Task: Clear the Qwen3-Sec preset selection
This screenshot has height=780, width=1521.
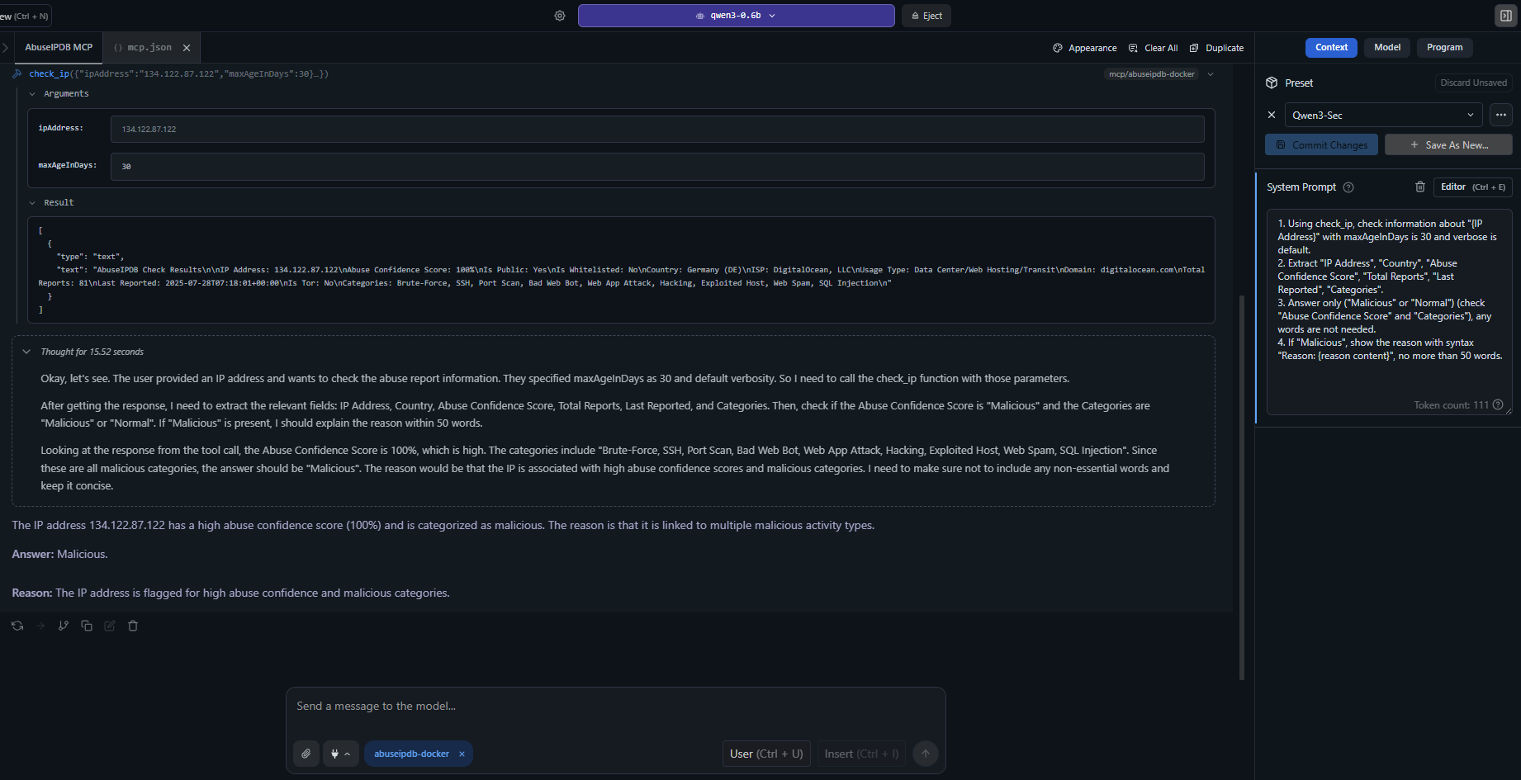Action: 1272,115
